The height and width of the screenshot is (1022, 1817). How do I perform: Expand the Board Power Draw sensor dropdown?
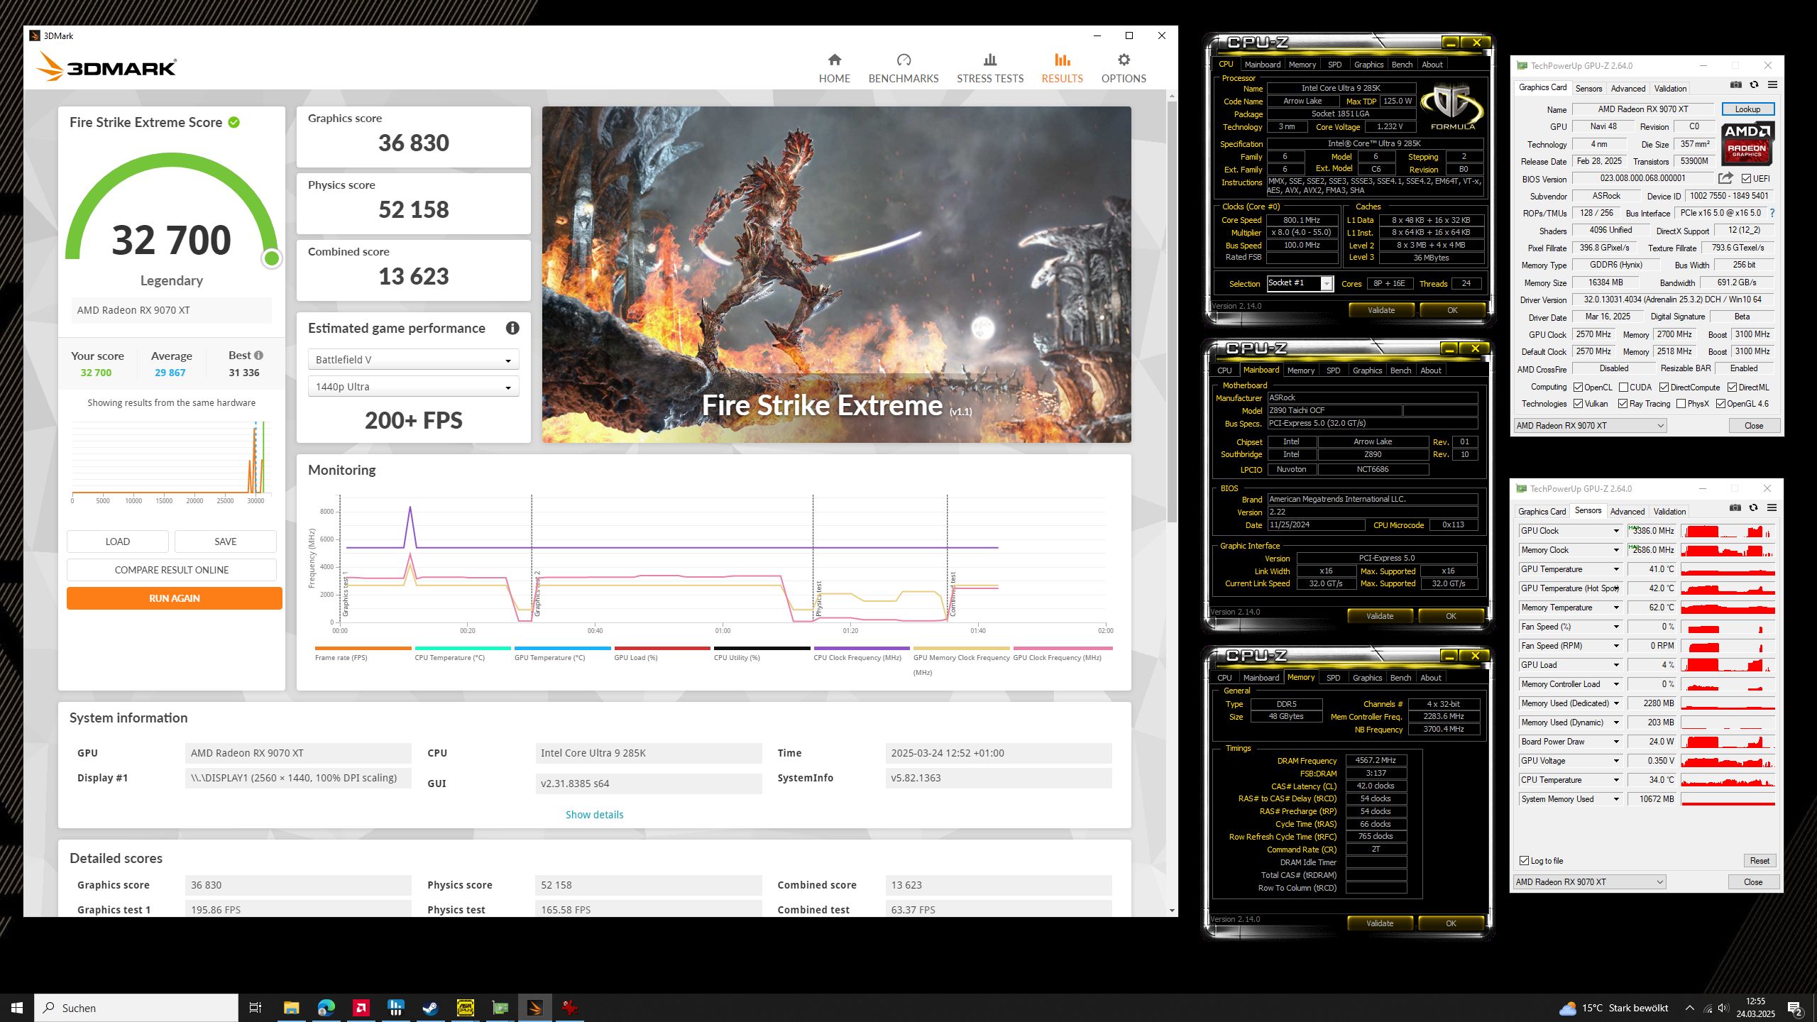pyautogui.click(x=1616, y=742)
